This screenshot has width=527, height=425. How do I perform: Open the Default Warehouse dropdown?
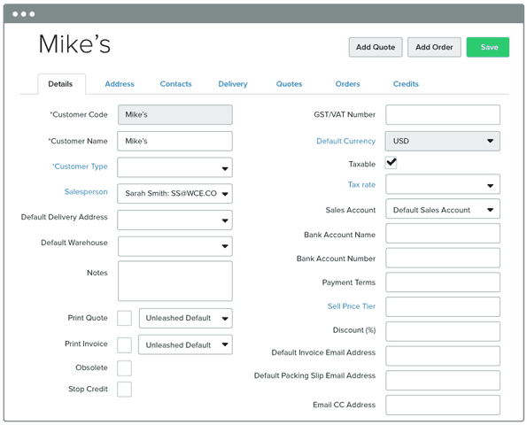[x=174, y=246]
